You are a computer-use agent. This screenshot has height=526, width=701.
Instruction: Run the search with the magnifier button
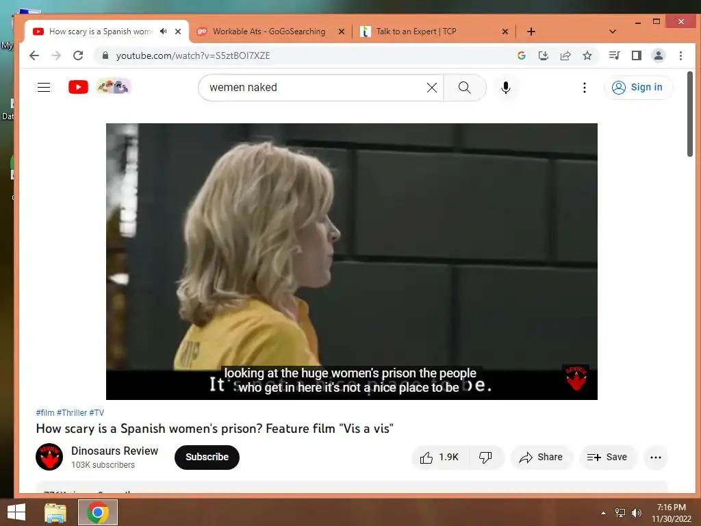coord(465,88)
